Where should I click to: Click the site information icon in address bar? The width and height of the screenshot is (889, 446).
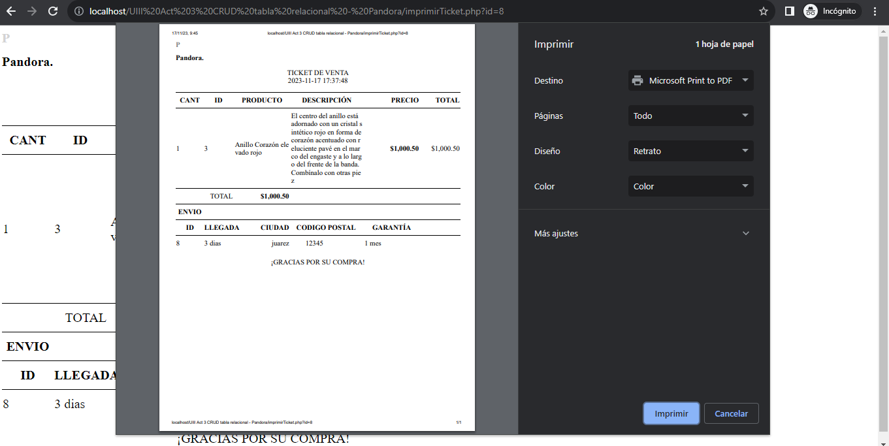pos(78,11)
